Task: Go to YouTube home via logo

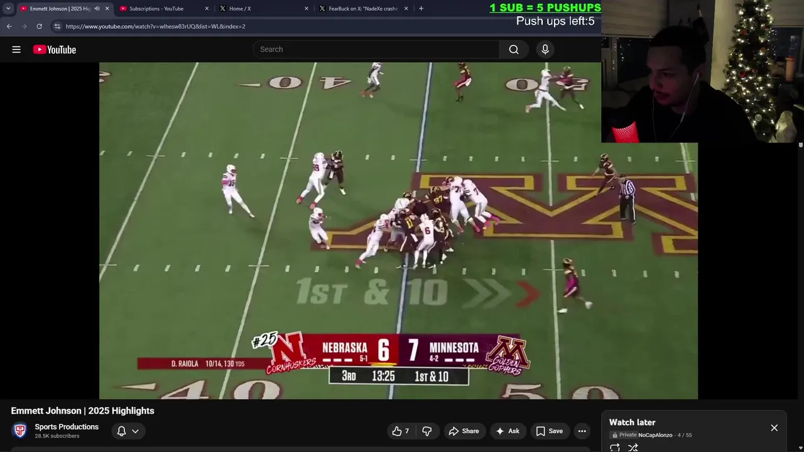Action: (x=55, y=50)
